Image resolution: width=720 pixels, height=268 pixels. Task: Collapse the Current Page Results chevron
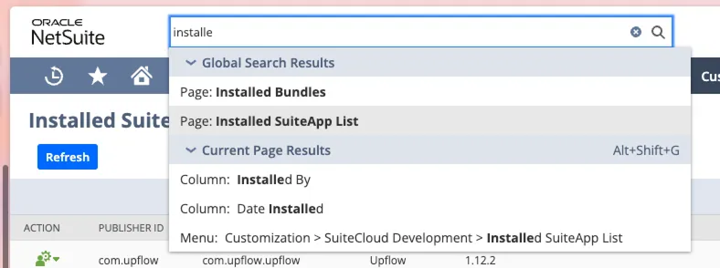click(191, 150)
